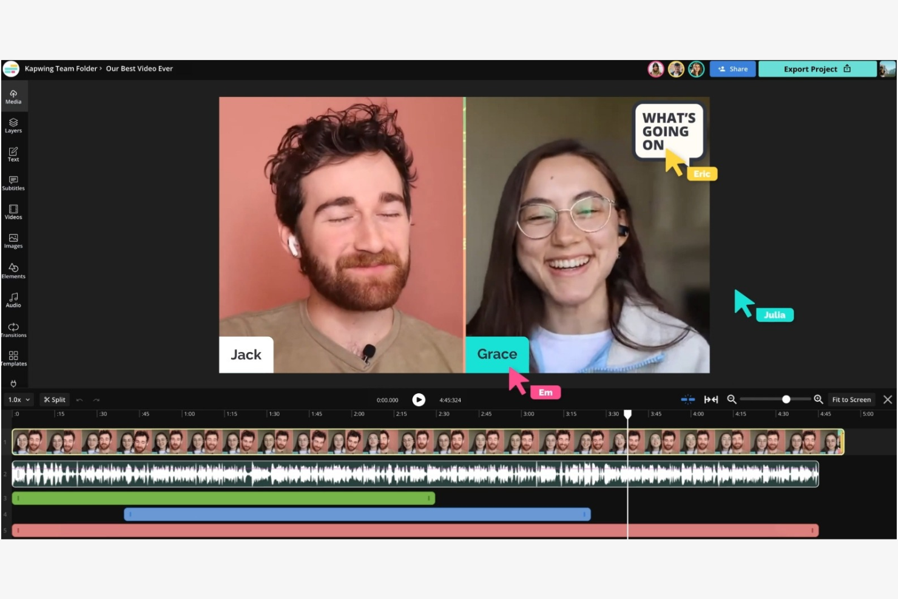Enable trim to playhead mode
898x599 pixels.
tap(711, 399)
